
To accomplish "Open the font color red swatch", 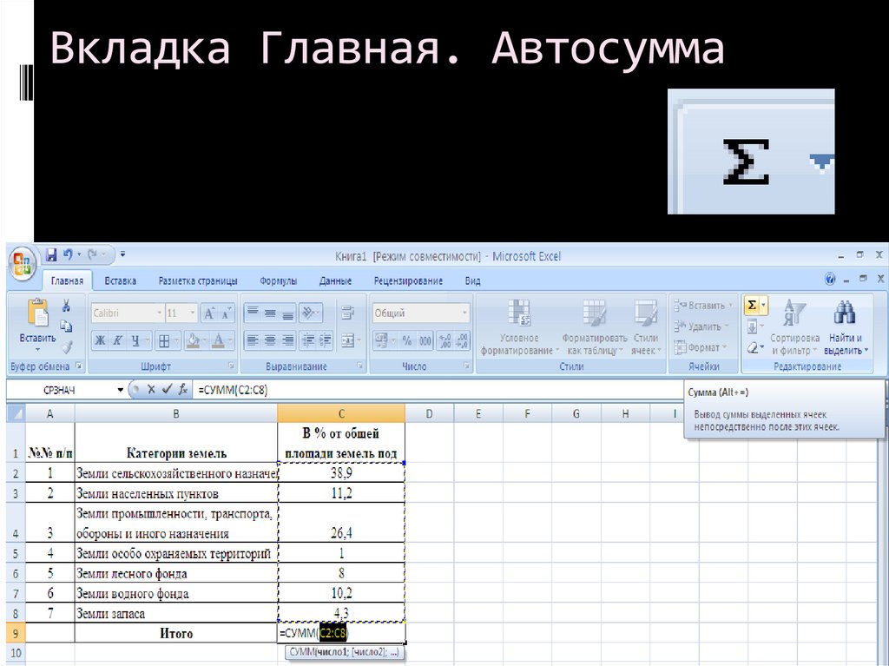I will (217, 340).
